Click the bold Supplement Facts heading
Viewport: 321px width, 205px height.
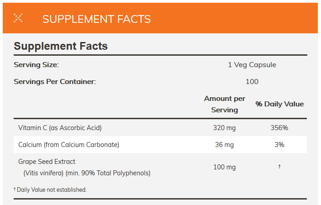(x=61, y=46)
